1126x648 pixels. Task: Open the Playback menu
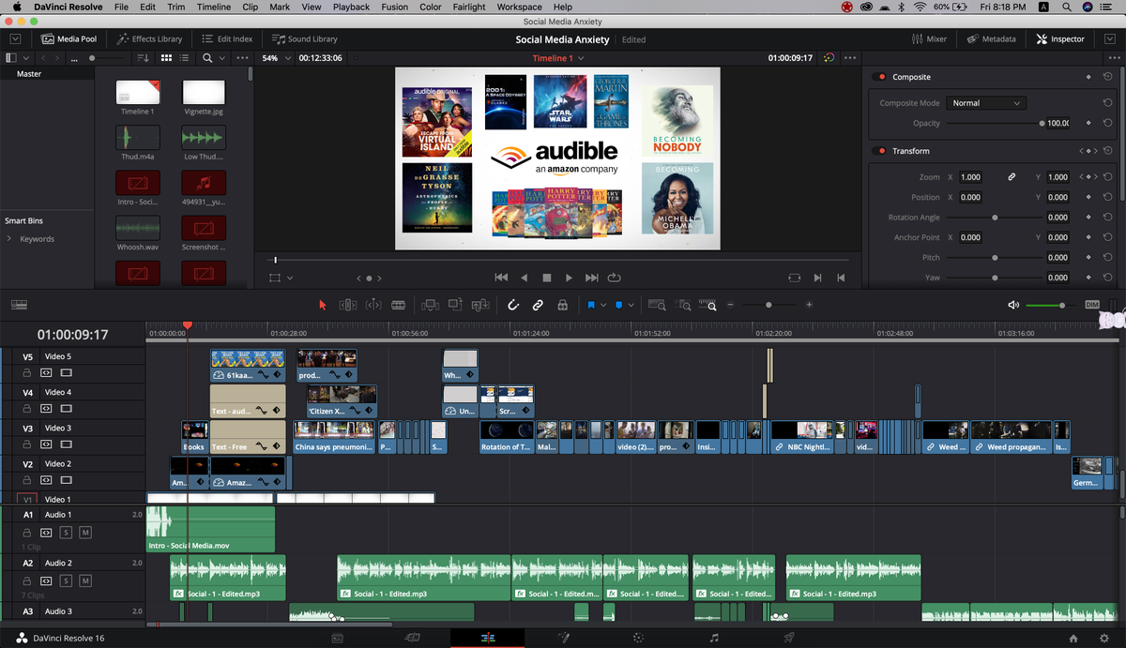coord(351,7)
